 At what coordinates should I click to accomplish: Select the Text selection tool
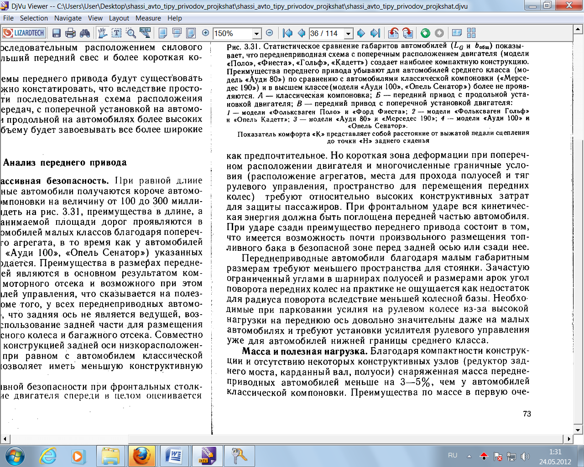117,33
